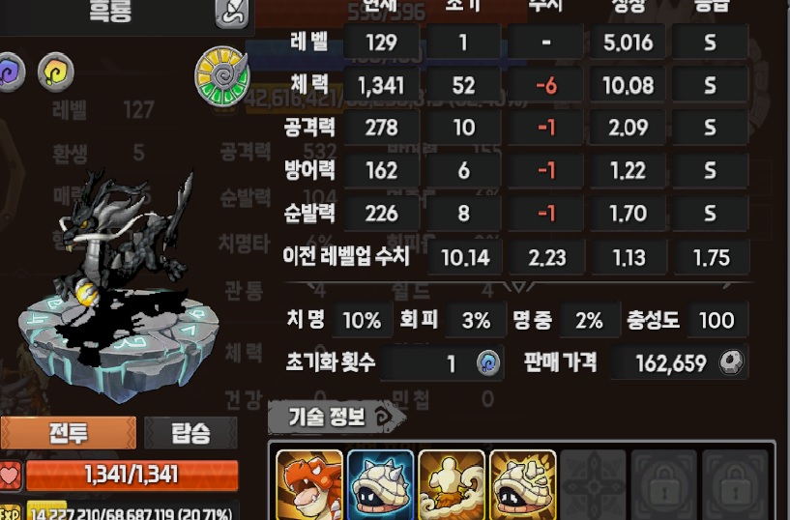The width and height of the screenshot is (790, 520).
Task: Click the red 1,341/1,341 health bar
Action: [x=132, y=475]
